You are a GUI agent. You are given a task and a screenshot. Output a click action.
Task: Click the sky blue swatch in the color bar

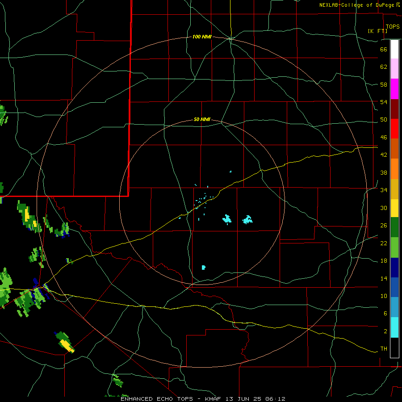click(394, 307)
